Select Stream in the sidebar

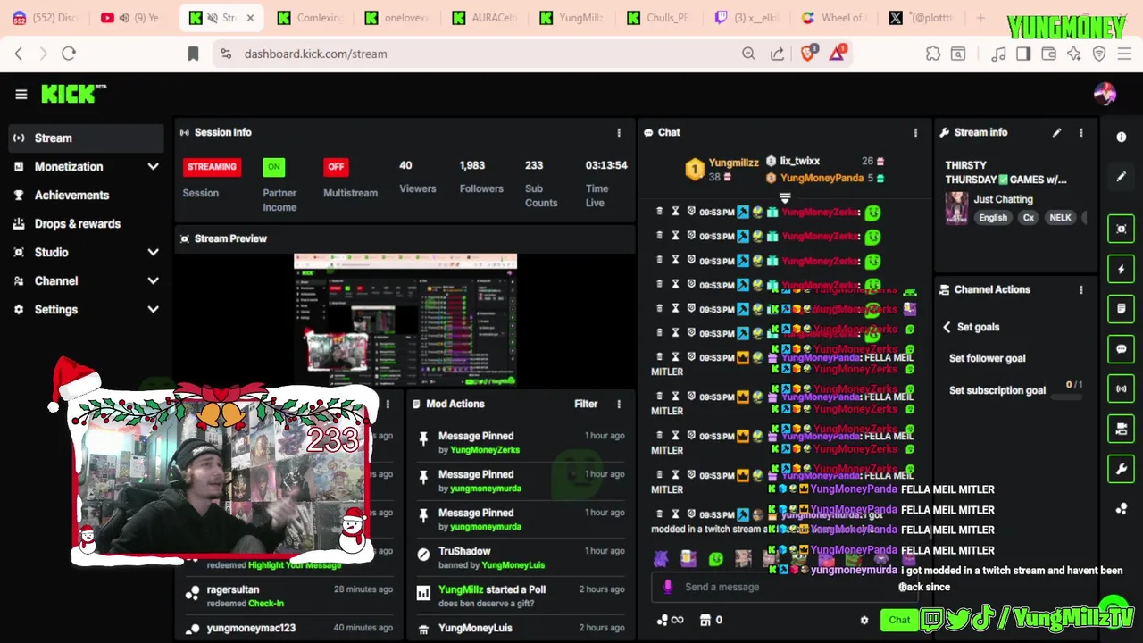point(86,138)
